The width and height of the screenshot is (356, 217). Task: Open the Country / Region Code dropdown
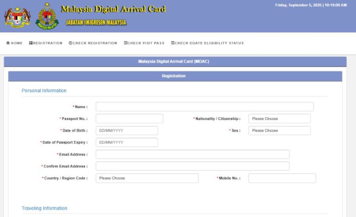pos(147,178)
